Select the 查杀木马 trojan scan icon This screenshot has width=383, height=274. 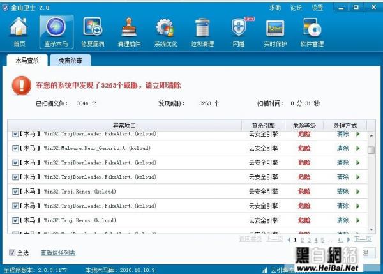point(56,32)
